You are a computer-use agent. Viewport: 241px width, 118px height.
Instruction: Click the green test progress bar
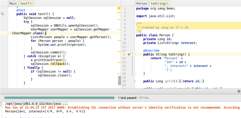(59, 98)
